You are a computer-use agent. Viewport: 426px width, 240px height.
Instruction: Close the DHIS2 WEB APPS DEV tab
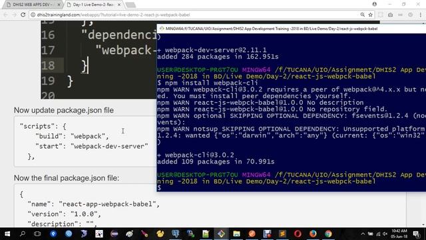click(x=59, y=5)
